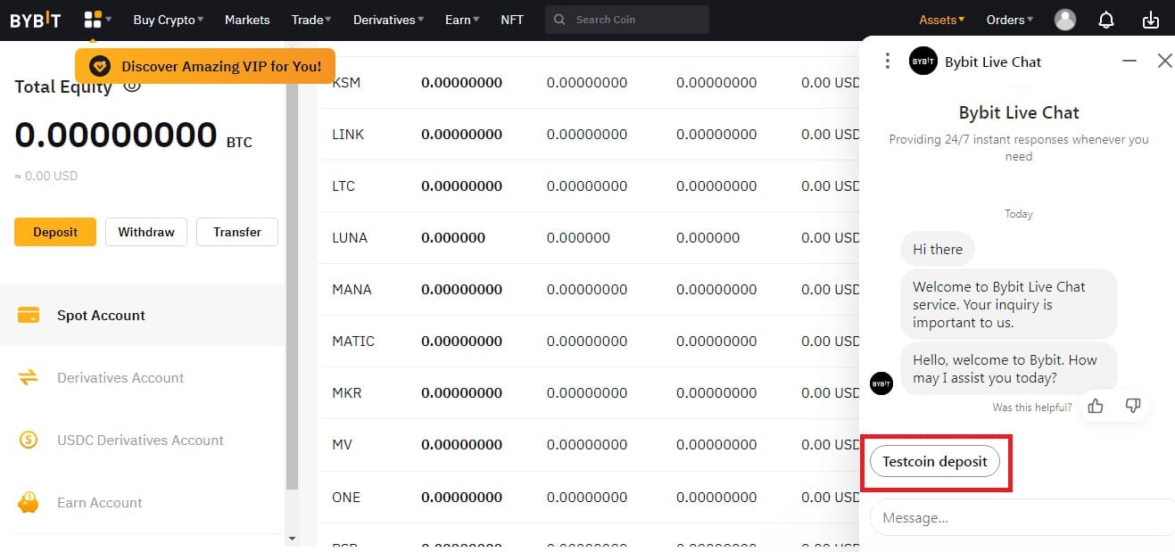Expand the Earn dropdown menu
The width and height of the screenshot is (1175, 552).
tap(461, 20)
